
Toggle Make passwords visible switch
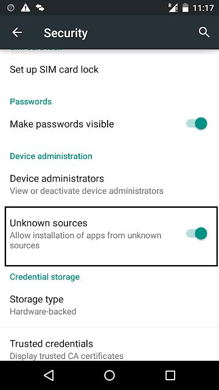point(196,124)
